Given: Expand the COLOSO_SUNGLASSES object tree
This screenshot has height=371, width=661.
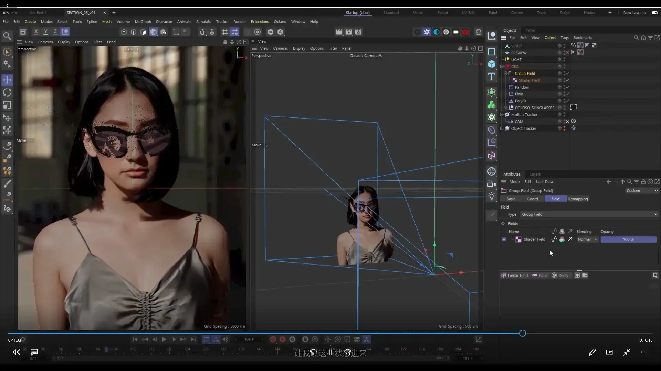Looking at the screenshot, I should 505,108.
